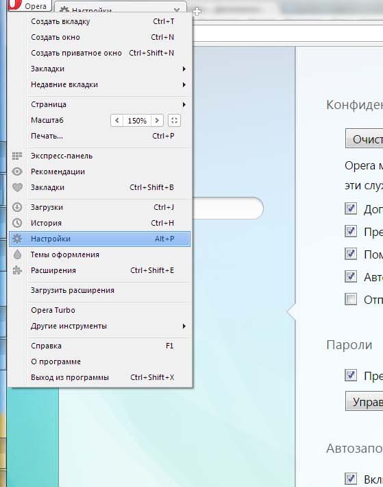Click the Express panel grid icon
This screenshot has height=487, width=383.
pyautogui.click(x=17, y=156)
